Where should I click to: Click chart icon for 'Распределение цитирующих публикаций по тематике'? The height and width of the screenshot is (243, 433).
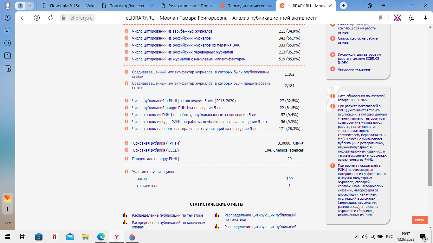[x=217, y=215]
